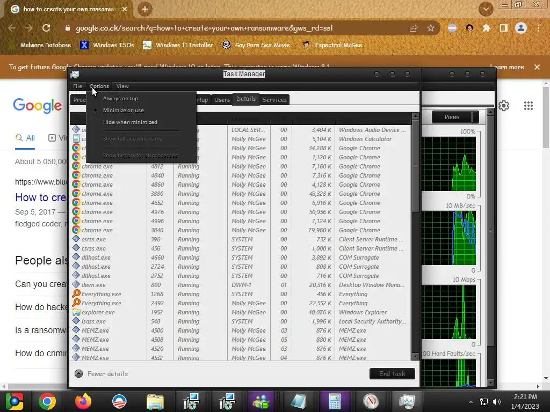This screenshot has width=550, height=412.
Task: Switch to Task Manager taskbar icon
Action: [x=407, y=401]
